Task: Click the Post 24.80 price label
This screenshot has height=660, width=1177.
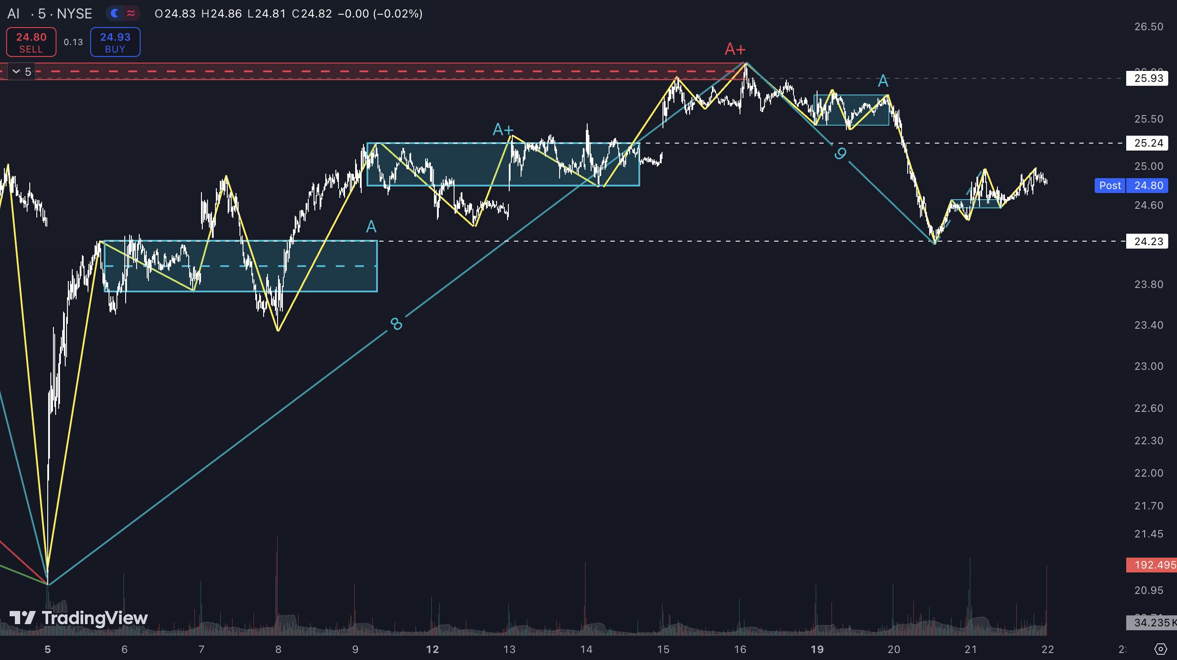Action: (x=1131, y=186)
